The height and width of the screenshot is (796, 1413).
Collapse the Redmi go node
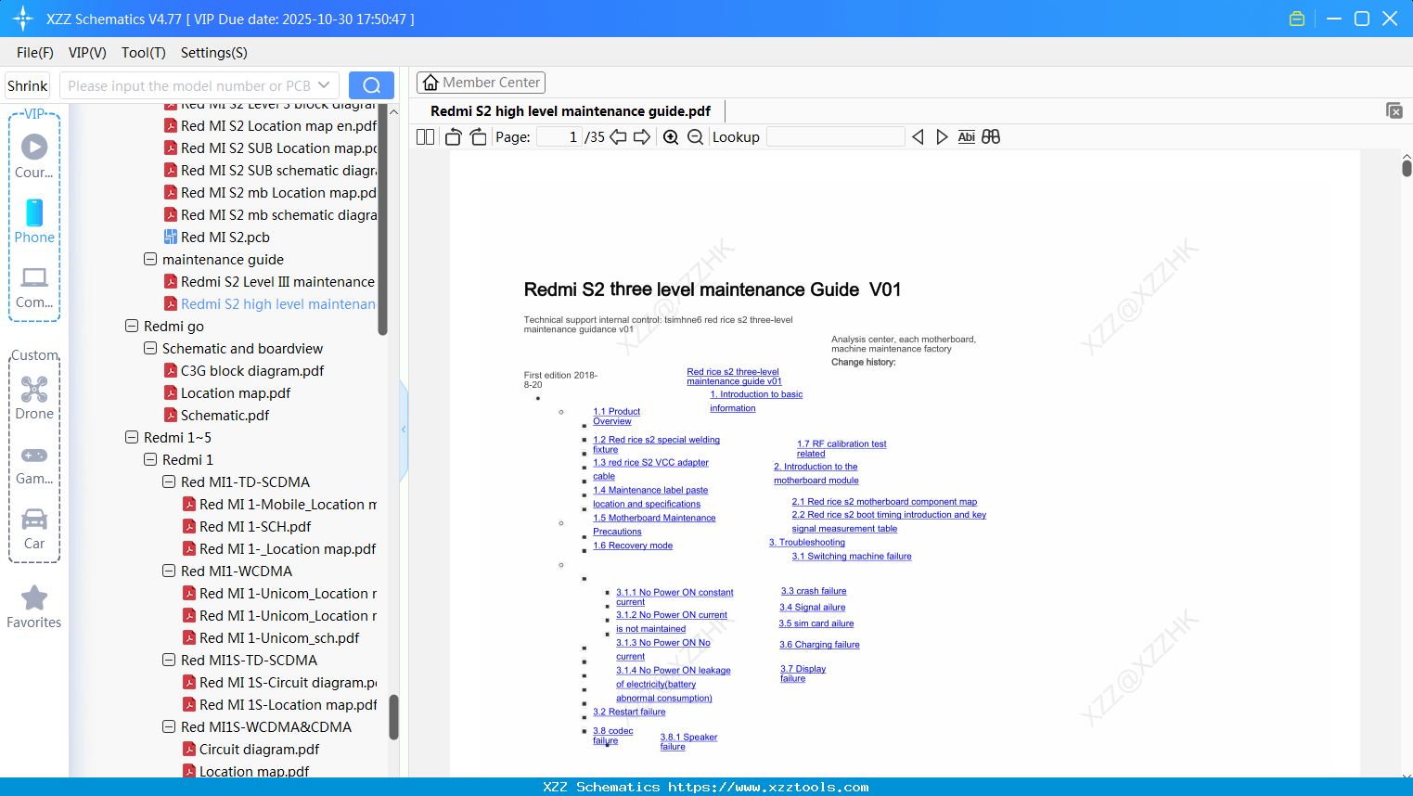(132, 326)
